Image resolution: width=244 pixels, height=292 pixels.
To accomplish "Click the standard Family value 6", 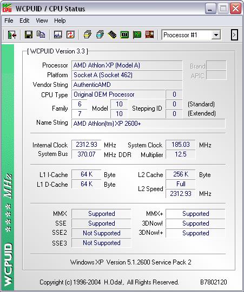I will point(80,104).
